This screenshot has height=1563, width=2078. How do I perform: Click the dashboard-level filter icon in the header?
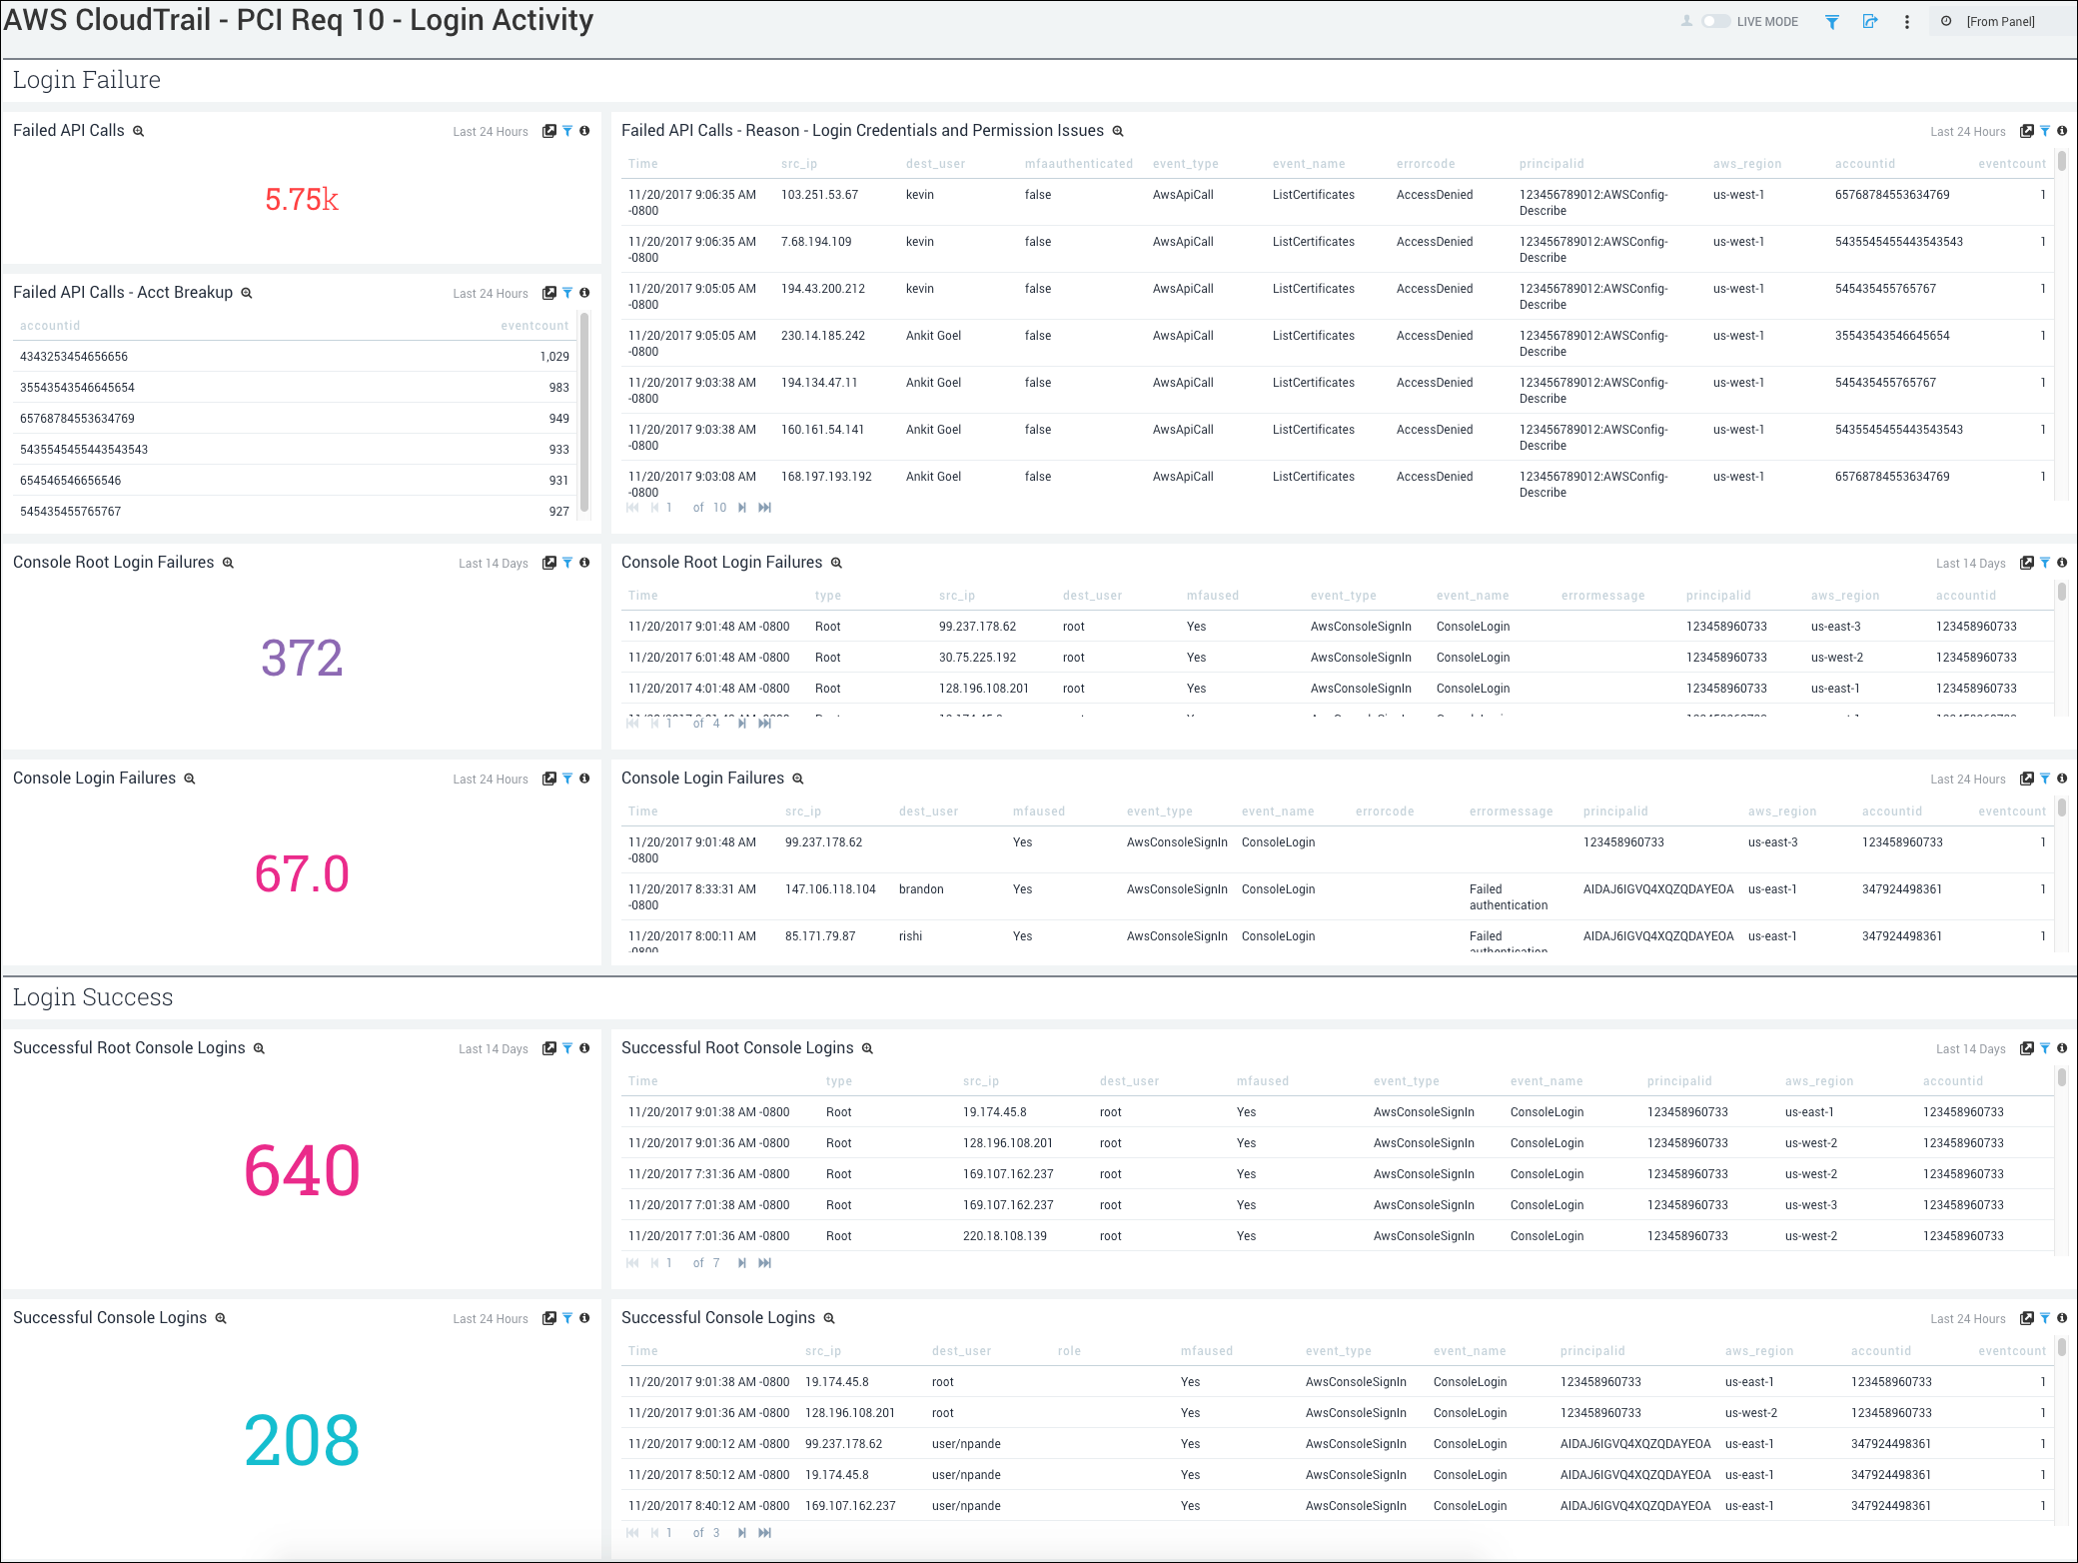pos(1833,21)
